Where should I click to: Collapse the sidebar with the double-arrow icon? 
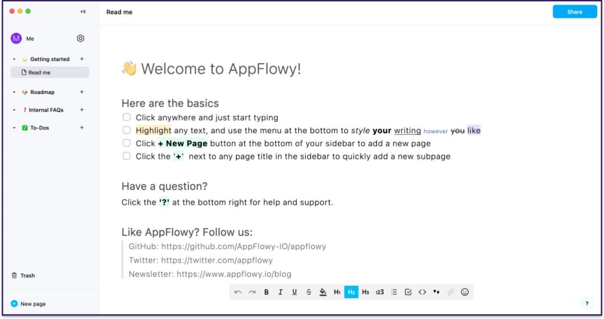[x=83, y=12]
